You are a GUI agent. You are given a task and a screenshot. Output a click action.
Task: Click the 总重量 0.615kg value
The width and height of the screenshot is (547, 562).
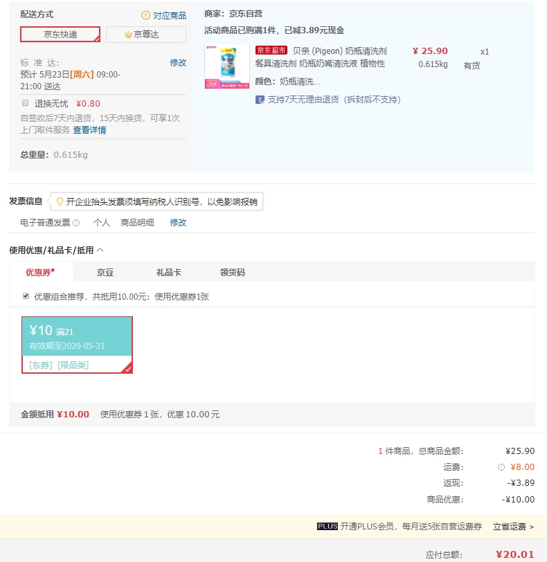click(x=71, y=155)
